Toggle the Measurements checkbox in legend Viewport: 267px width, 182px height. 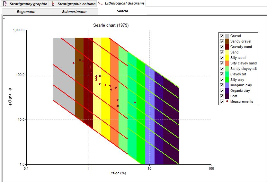[x=221, y=101]
